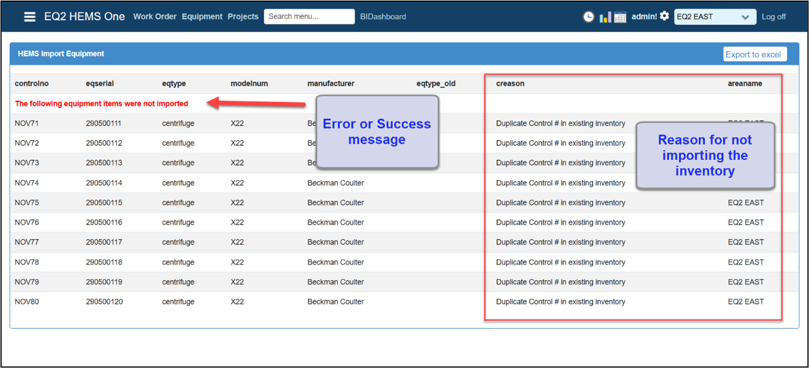Image resolution: width=809 pixels, height=368 pixels.
Task: Click the creason column header
Action: [x=510, y=84]
